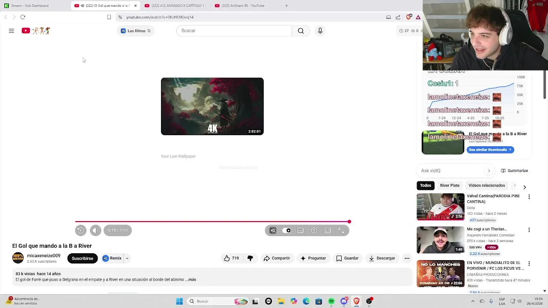Open Valval Cantina parody video thumbnail

click(441, 207)
